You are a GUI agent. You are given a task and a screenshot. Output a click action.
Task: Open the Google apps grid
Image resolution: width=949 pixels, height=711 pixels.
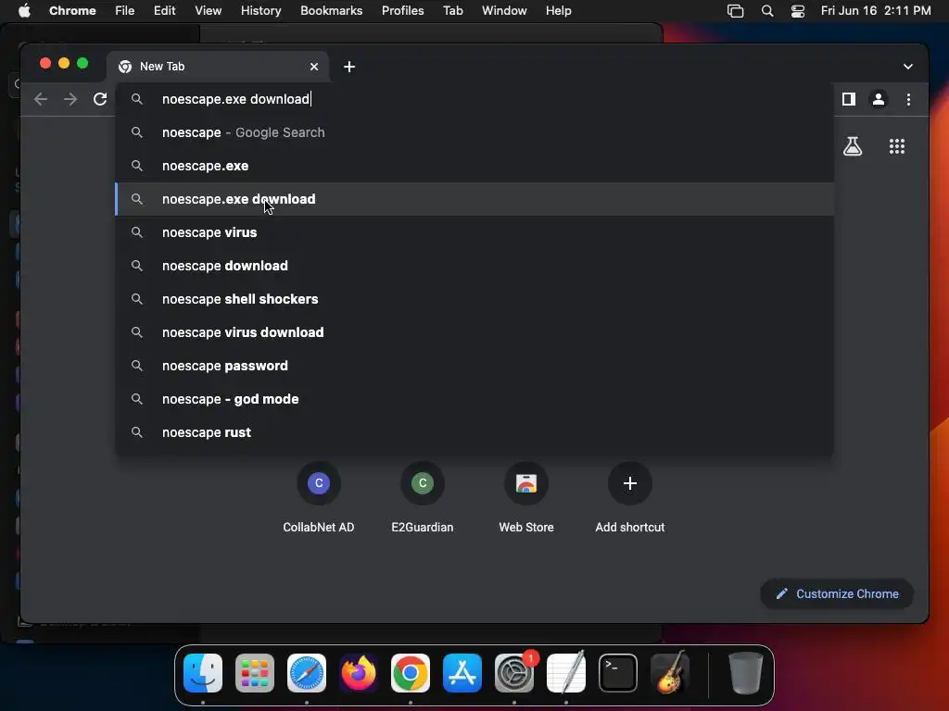tap(897, 146)
